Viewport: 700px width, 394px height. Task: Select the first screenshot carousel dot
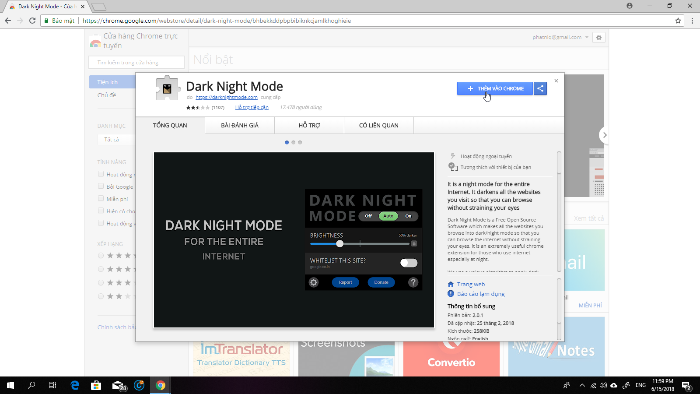point(287,142)
